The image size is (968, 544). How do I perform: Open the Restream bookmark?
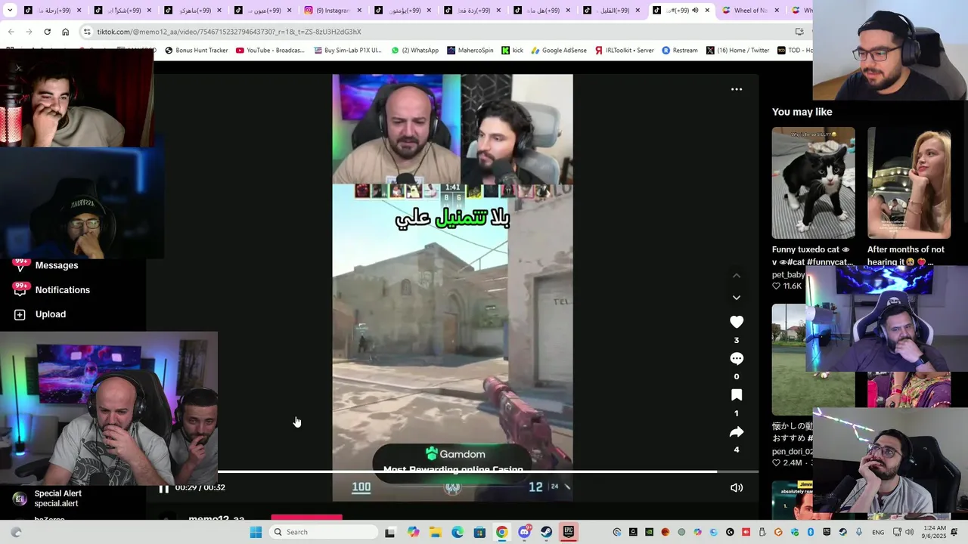pos(680,51)
